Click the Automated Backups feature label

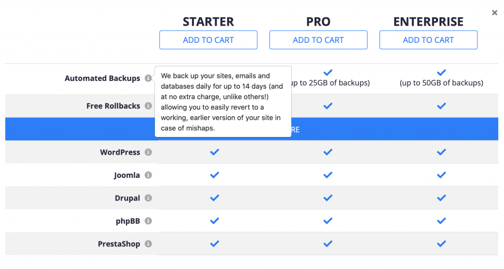[102, 78]
